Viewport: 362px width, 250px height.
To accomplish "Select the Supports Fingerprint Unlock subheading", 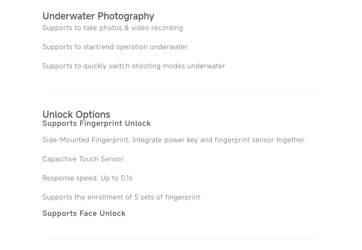I will tap(97, 123).
